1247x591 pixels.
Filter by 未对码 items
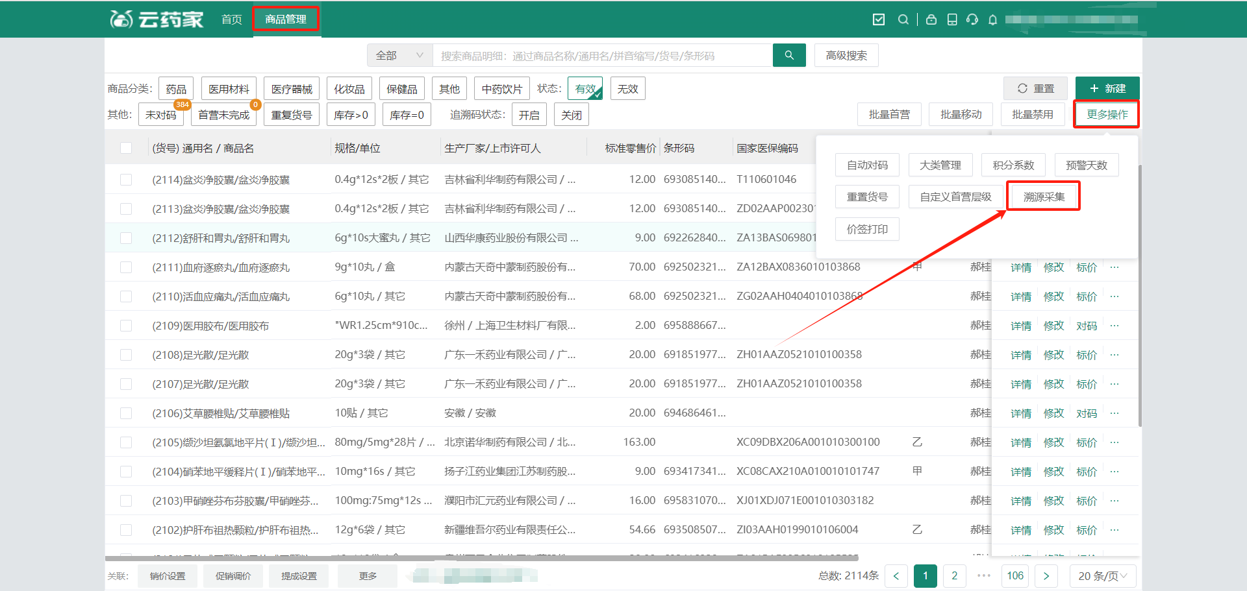[x=161, y=115]
